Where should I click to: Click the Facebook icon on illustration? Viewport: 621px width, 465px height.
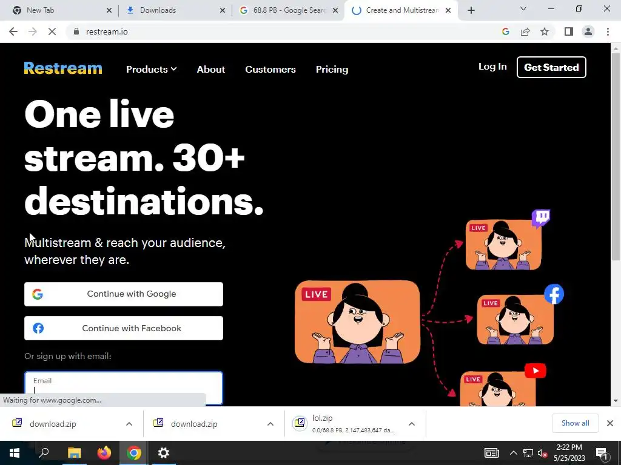point(554,294)
